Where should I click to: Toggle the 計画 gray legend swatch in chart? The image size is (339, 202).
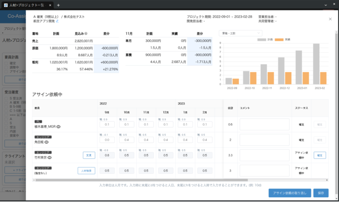tap(262, 40)
